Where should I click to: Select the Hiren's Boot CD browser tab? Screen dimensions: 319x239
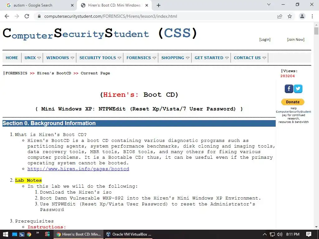pyautogui.click(x=114, y=5)
